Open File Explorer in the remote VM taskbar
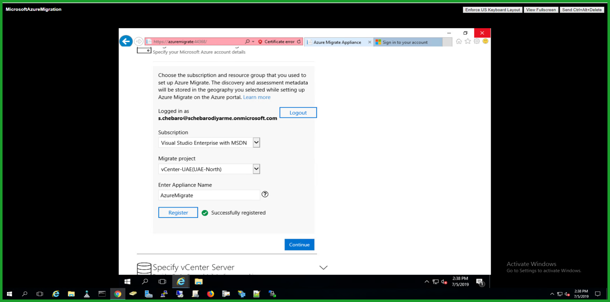Image resolution: width=610 pixels, height=302 pixels. [199, 281]
